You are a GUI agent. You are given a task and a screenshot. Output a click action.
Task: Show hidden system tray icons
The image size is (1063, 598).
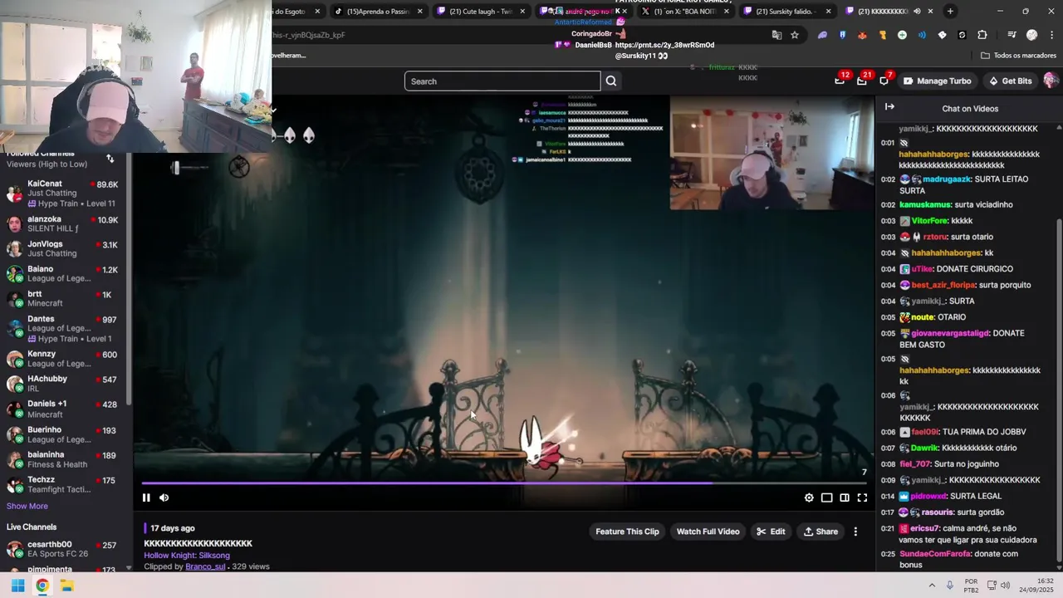[x=931, y=586]
